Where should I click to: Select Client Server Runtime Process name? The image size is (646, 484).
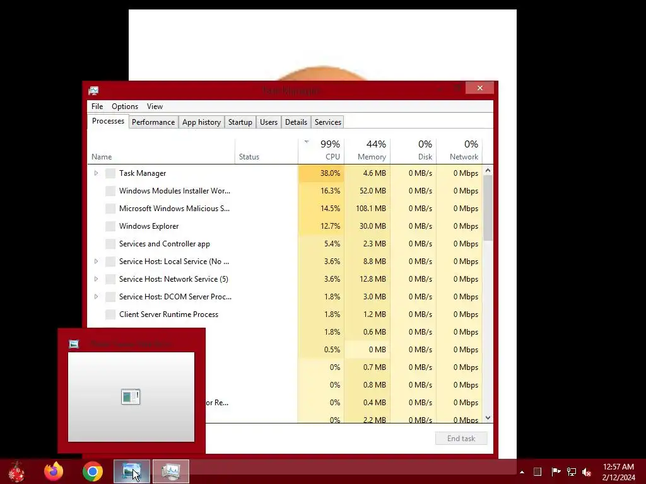point(168,315)
